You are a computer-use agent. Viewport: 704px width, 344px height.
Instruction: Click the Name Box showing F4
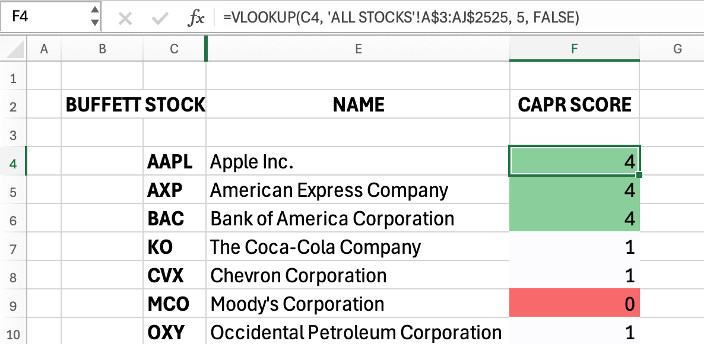[45, 18]
